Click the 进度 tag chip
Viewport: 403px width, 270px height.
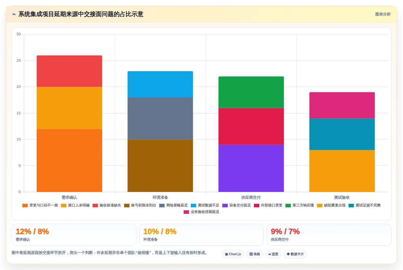(273, 254)
